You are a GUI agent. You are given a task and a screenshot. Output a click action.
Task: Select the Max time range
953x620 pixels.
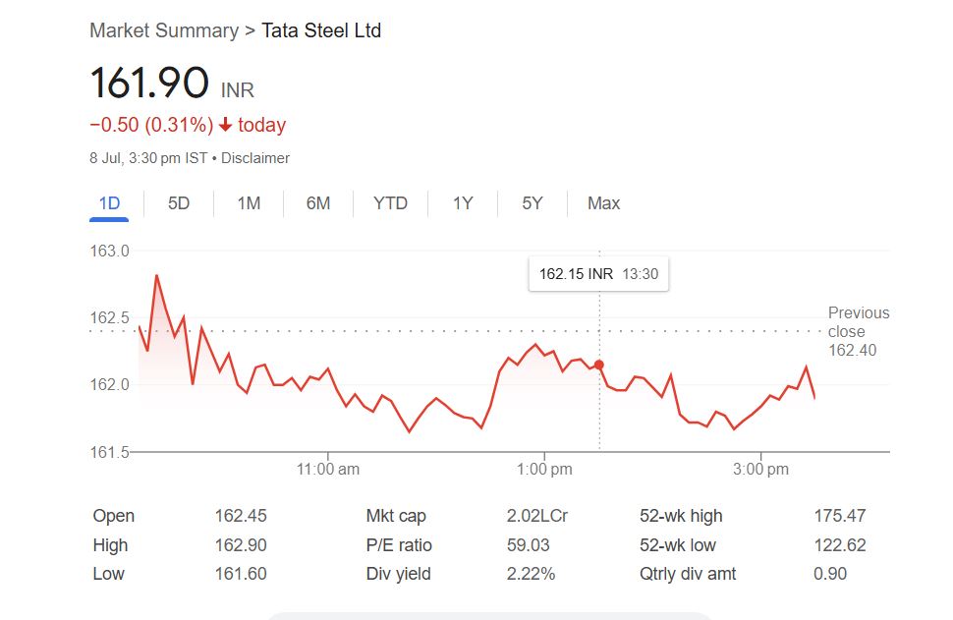click(603, 203)
